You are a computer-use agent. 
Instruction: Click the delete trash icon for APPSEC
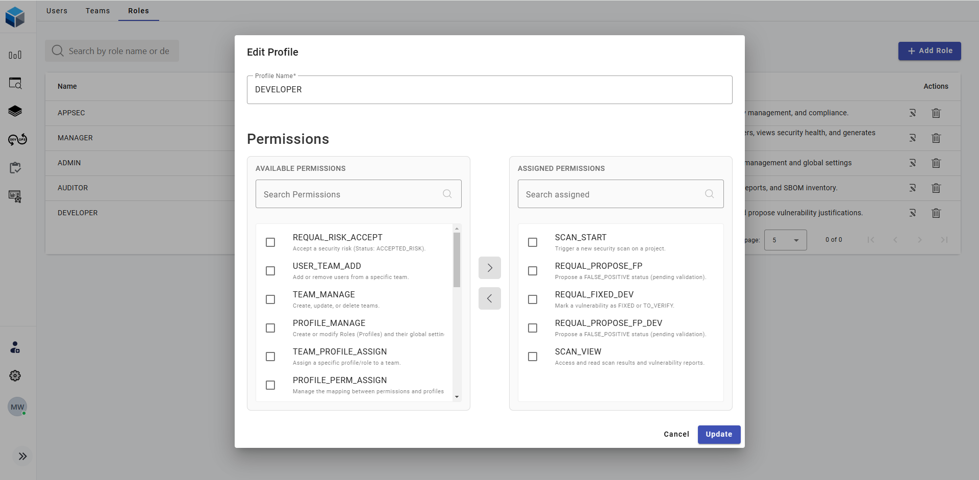936,113
